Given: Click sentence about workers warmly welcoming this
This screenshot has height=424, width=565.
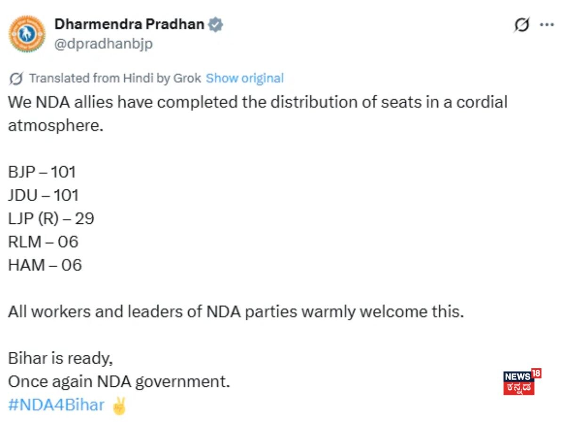Looking at the screenshot, I should 235,312.
